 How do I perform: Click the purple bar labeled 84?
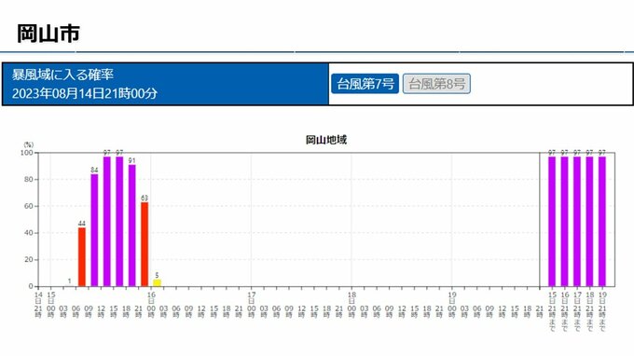94,230
